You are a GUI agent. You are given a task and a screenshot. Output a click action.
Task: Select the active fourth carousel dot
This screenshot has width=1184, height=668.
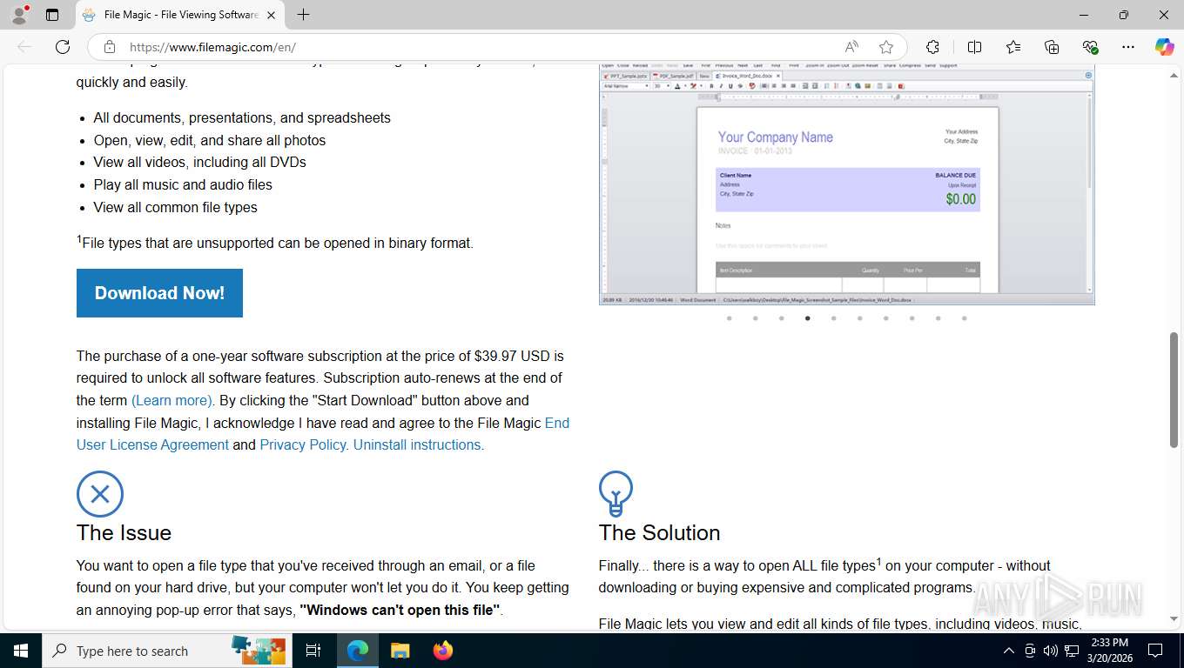pos(808,318)
